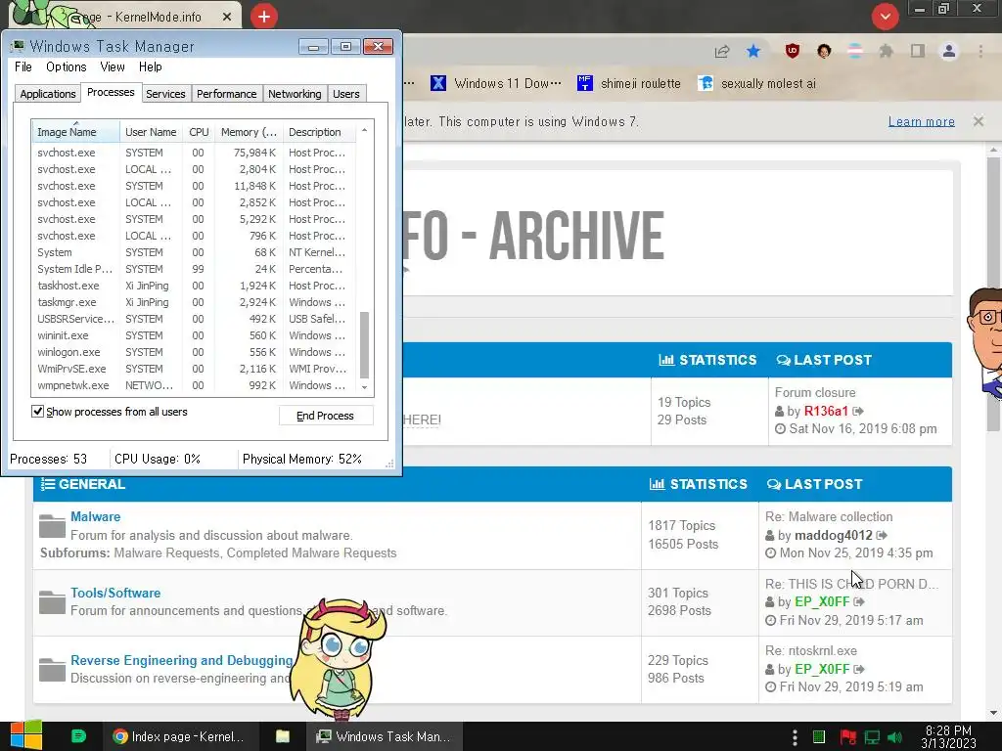Open Reverse Engineering and Debugging forum

[x=181, y=660]
